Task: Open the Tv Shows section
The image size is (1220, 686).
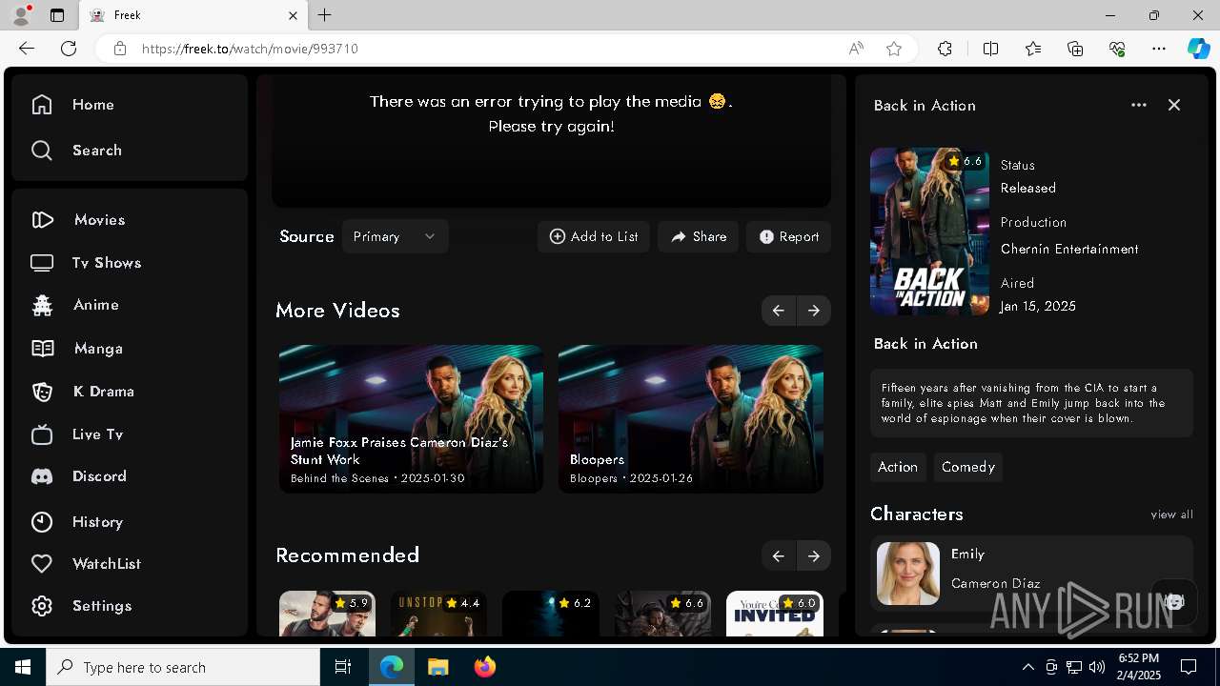Action: pyautogui.click(x=86, y=263)
